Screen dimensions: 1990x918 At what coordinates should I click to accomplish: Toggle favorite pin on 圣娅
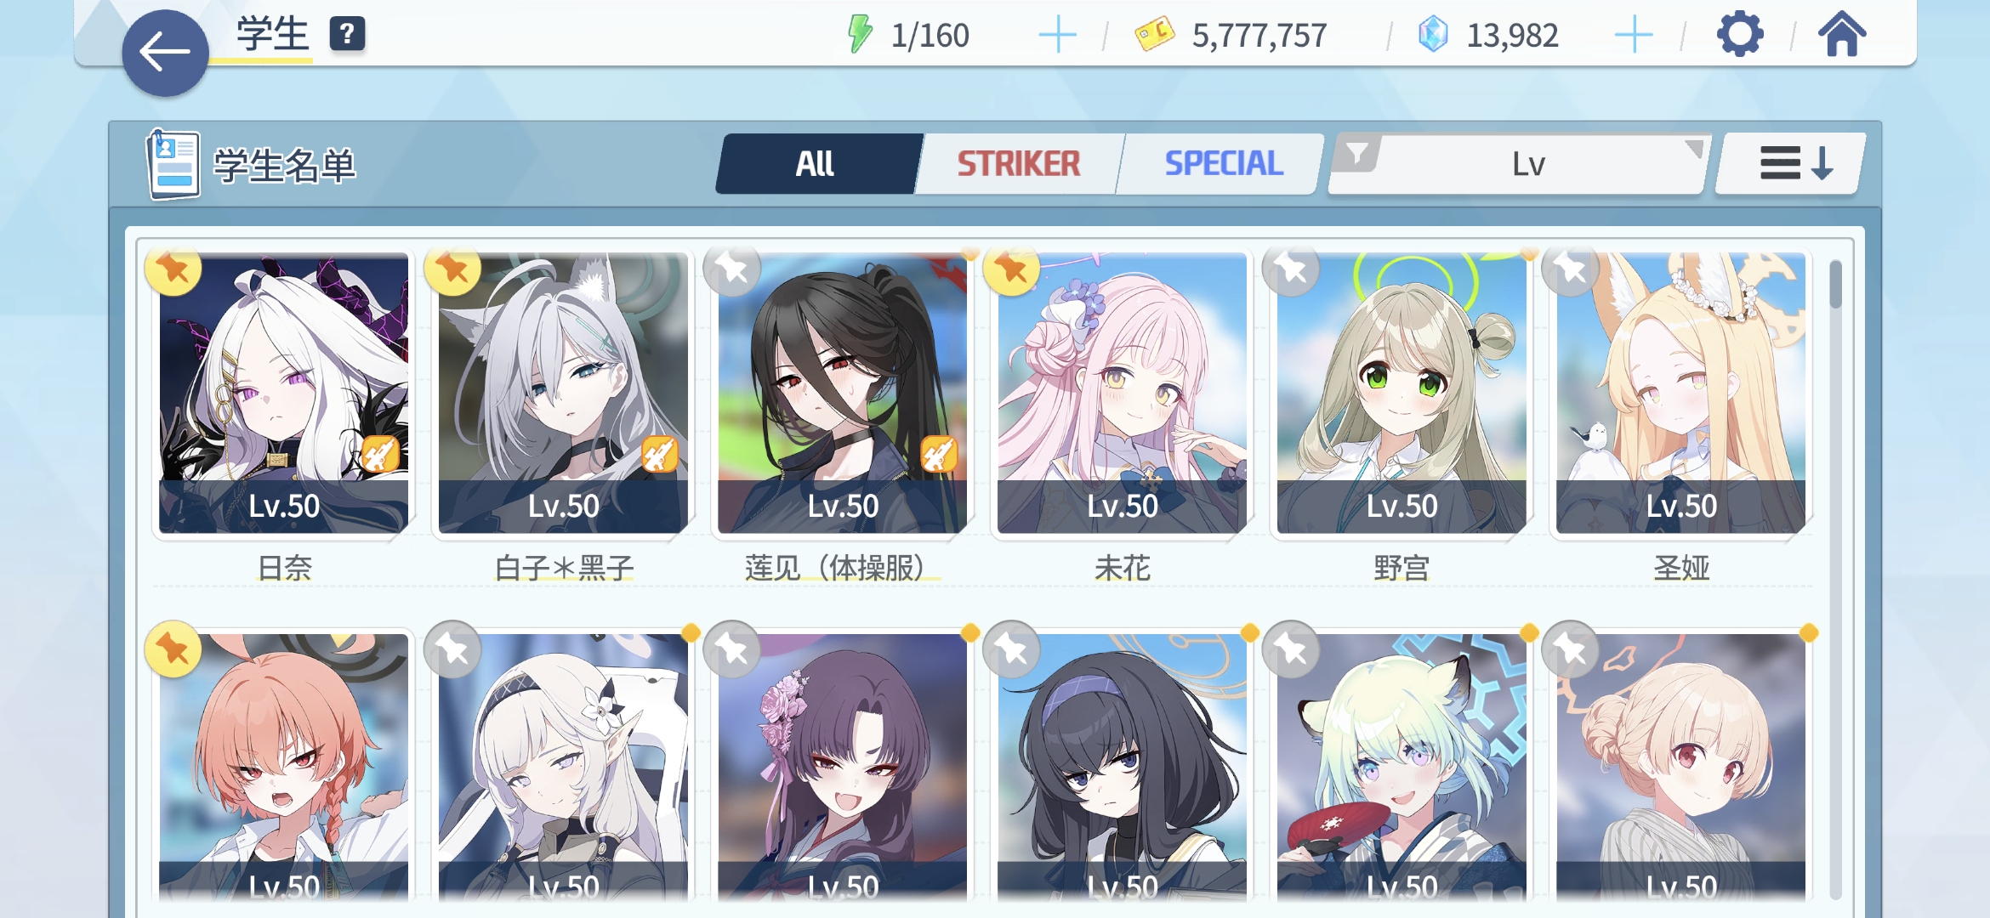(x=1571, y=269)
